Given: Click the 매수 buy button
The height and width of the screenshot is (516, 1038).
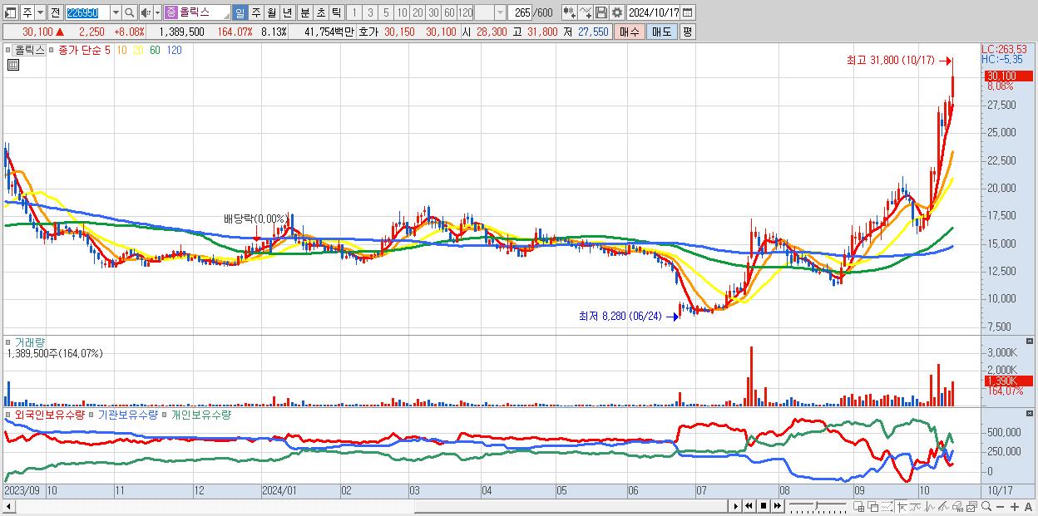Looking at the screenshot, I should (x=630, y=32).
